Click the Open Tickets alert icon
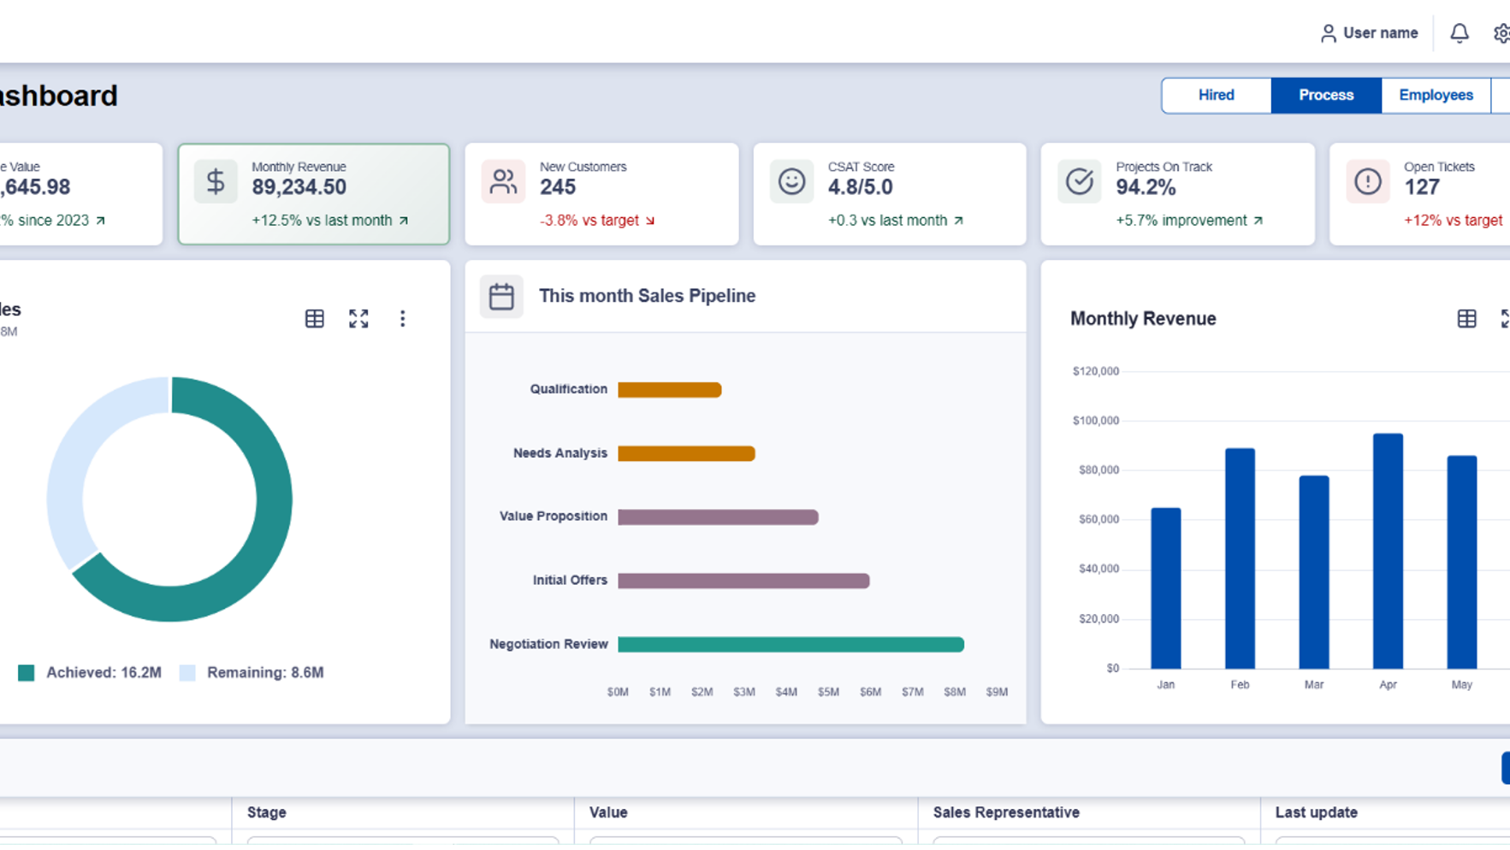Viewport: 1510px width, 850px height. [1367, 181]
